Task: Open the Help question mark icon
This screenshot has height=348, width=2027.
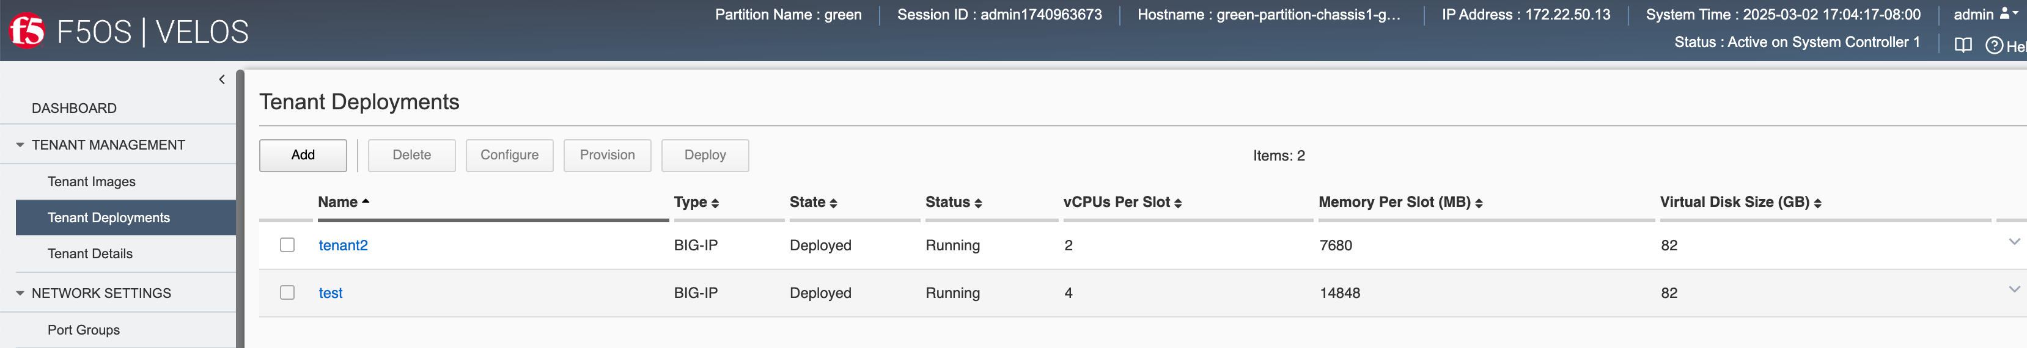Action: coord(1993,46)
